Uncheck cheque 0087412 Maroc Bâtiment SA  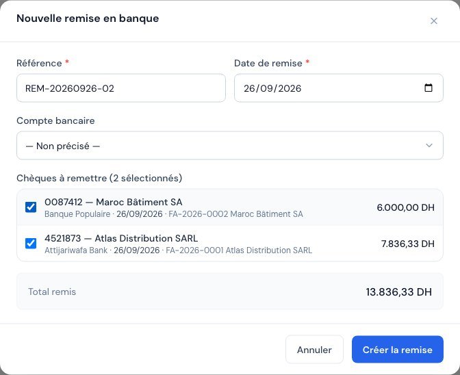coord(31,207)
